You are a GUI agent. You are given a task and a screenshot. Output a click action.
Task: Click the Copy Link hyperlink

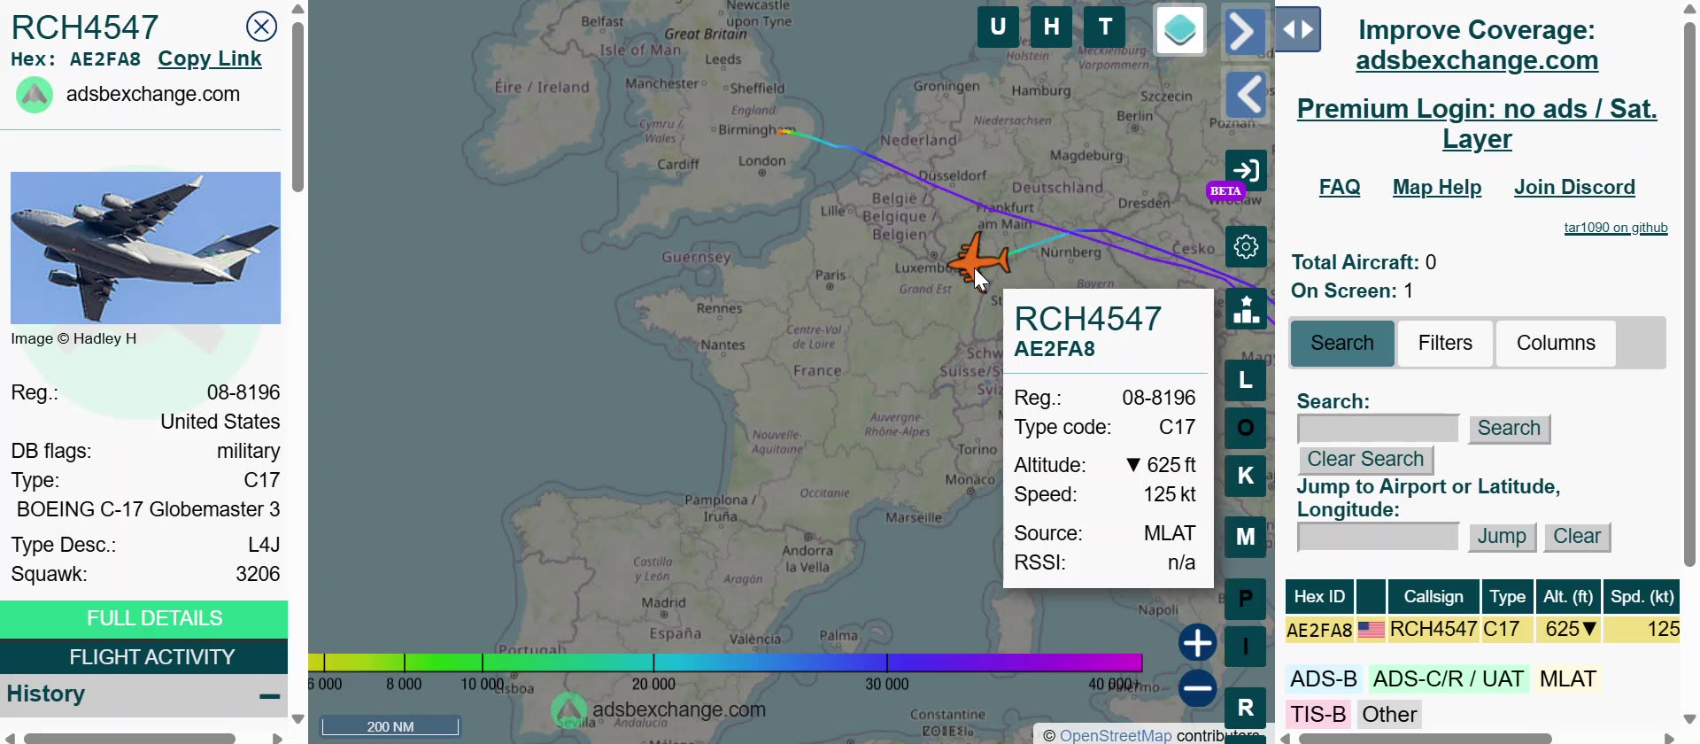pos(210,59)
